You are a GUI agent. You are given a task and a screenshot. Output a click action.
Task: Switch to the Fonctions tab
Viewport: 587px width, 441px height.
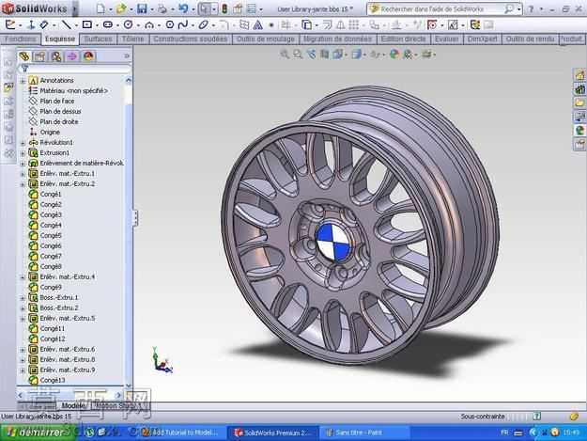21,39
